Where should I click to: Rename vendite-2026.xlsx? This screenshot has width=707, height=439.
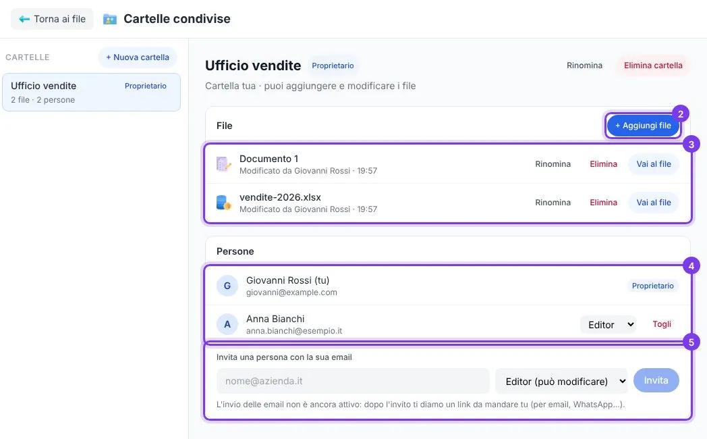553,203
